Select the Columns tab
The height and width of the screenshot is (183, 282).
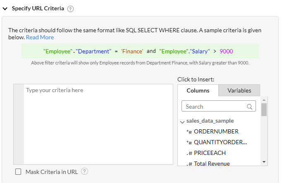(198, 90)
